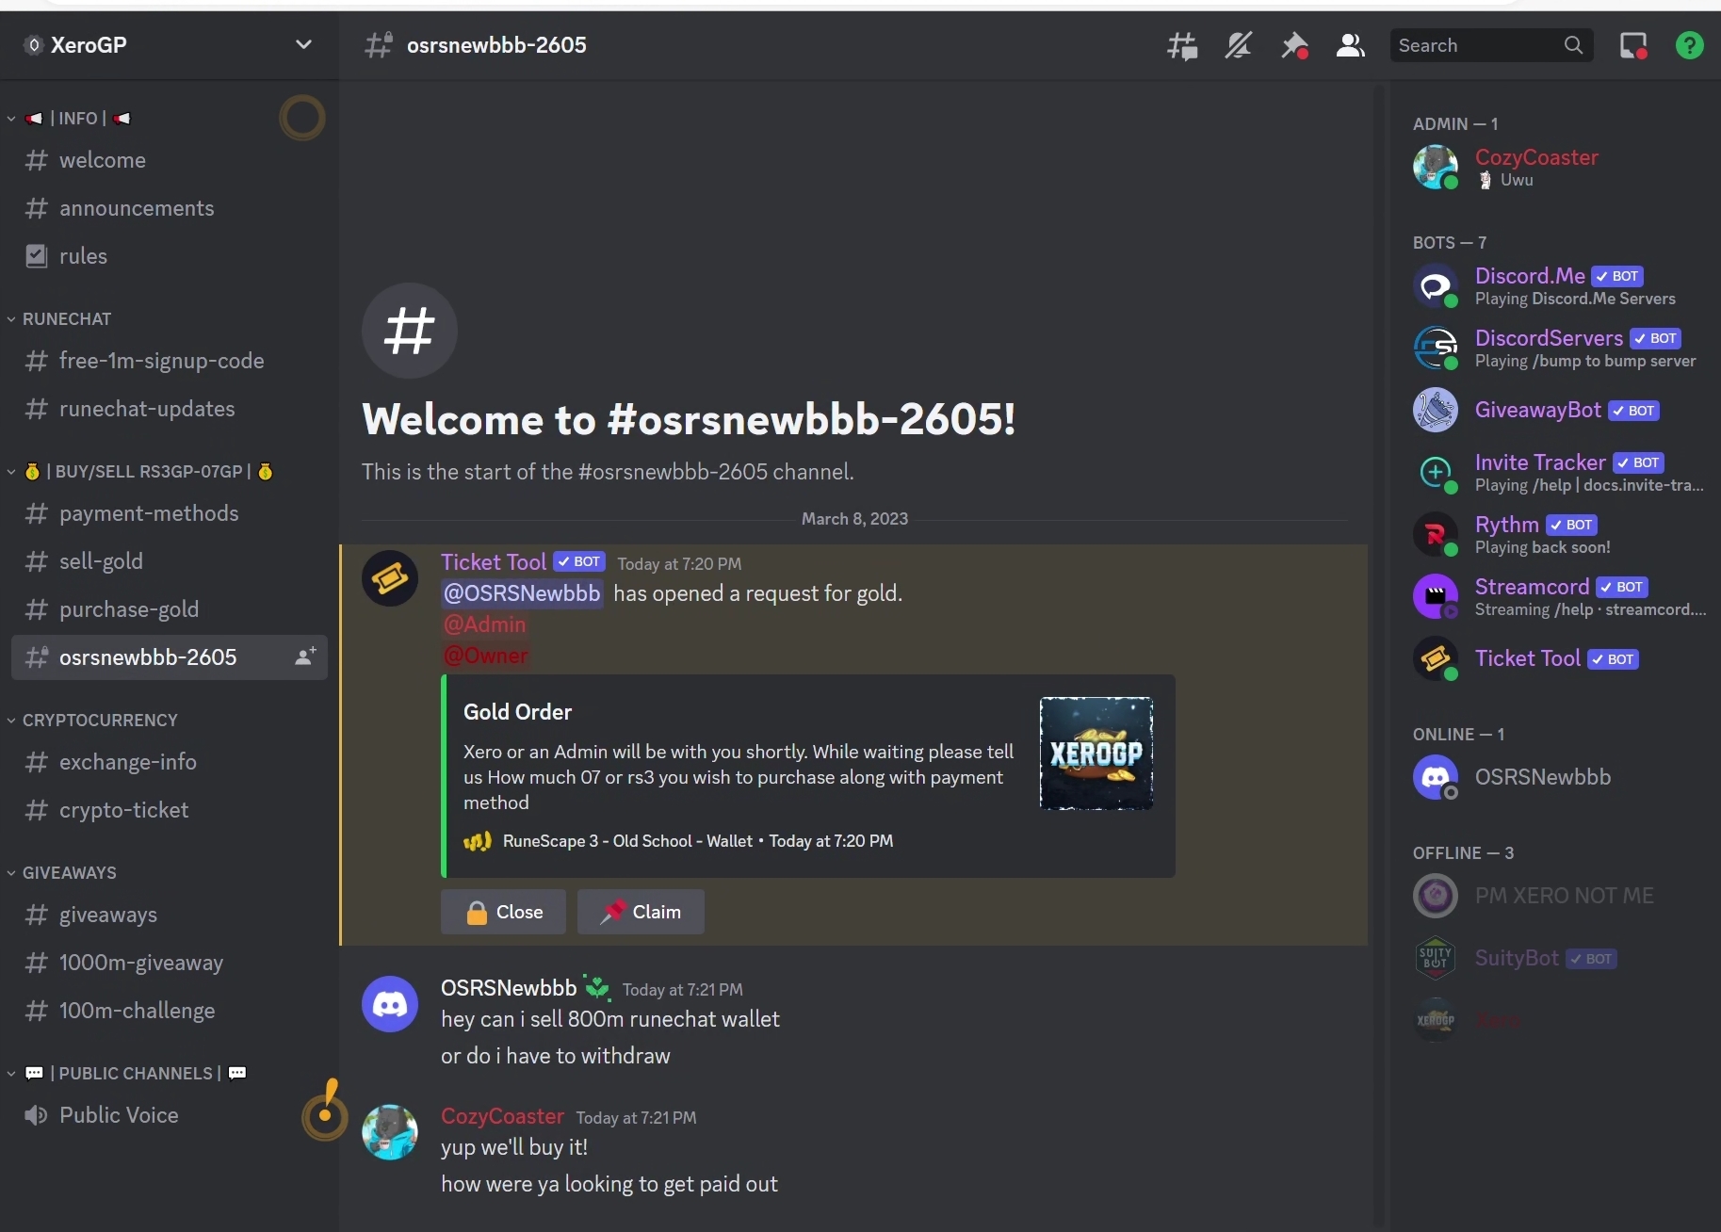The image size is (1721, 1232).
Task: Go to runechat-updates channel
Action: coord(170,409)
